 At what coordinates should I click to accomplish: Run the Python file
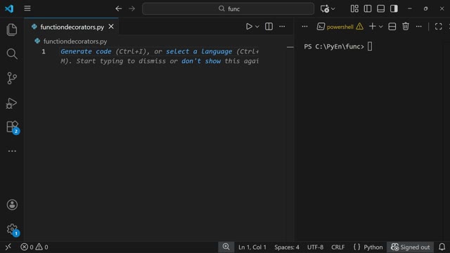[249, 27]
